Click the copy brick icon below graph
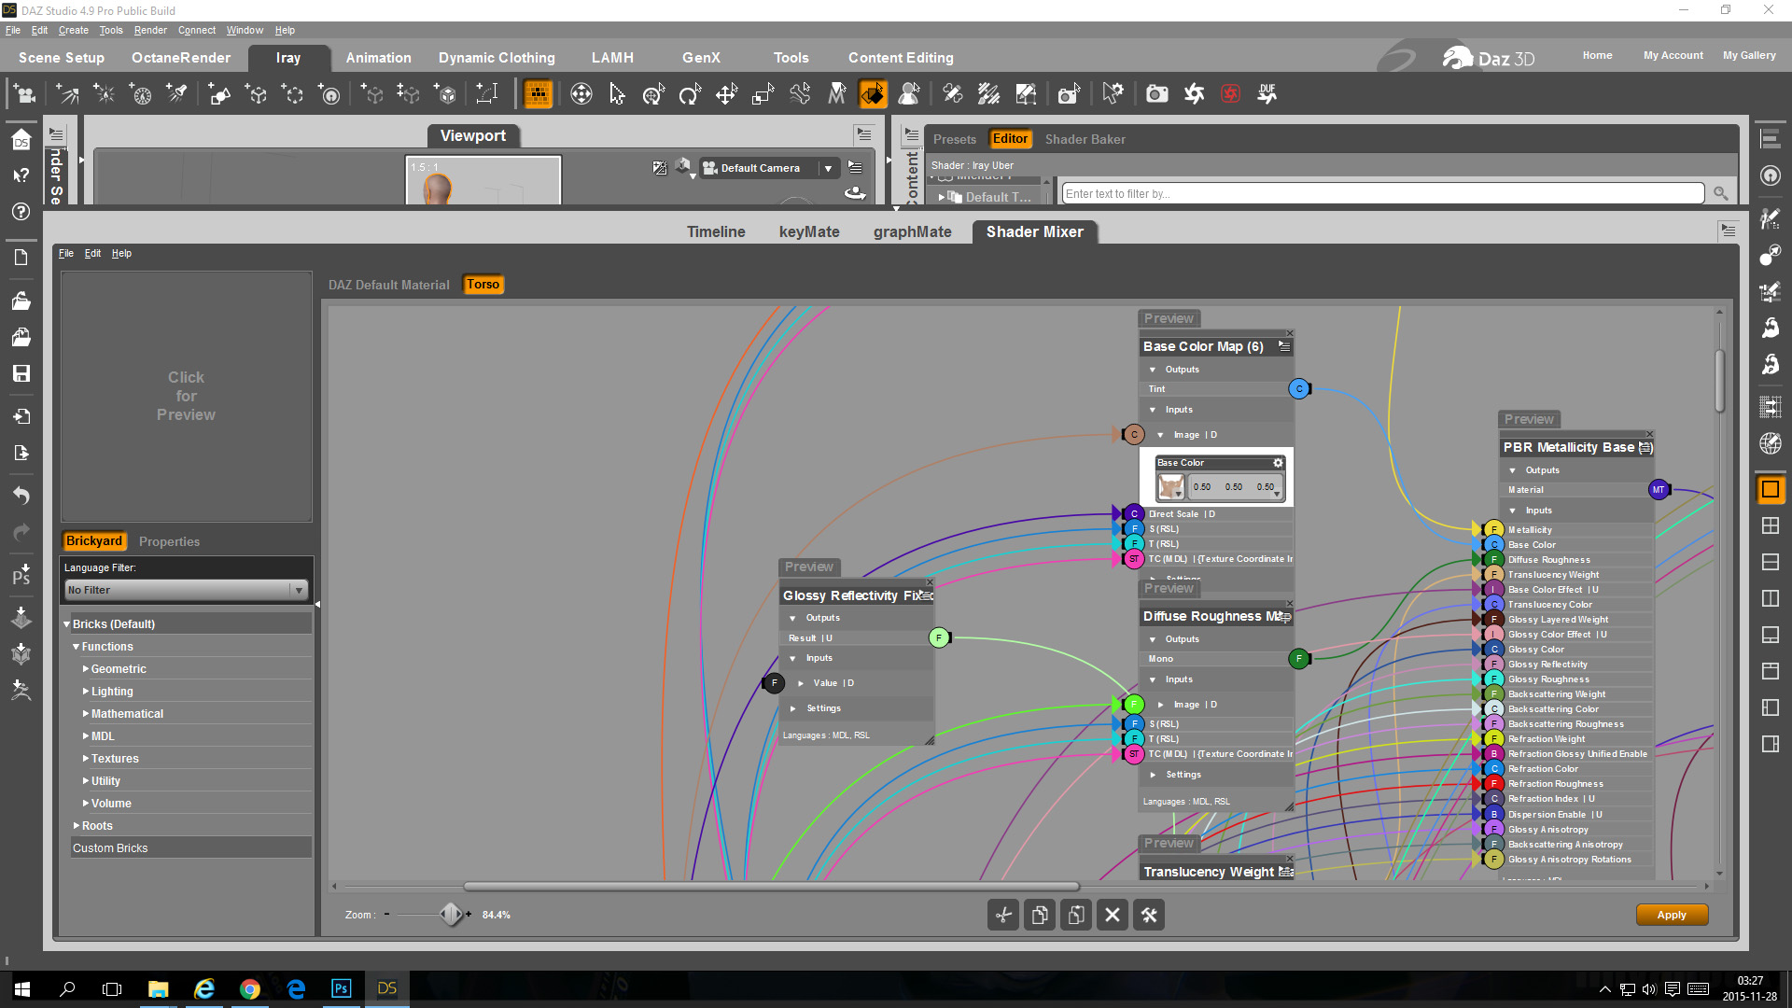 [x=1040, y=915]
